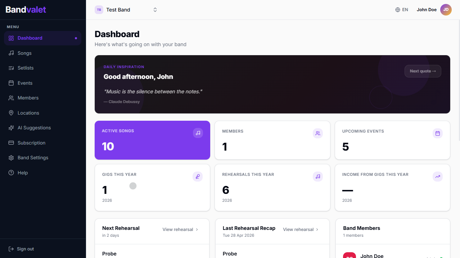Click the Bandvalet logo
460x258 pixels.
[x=26, y=10]
